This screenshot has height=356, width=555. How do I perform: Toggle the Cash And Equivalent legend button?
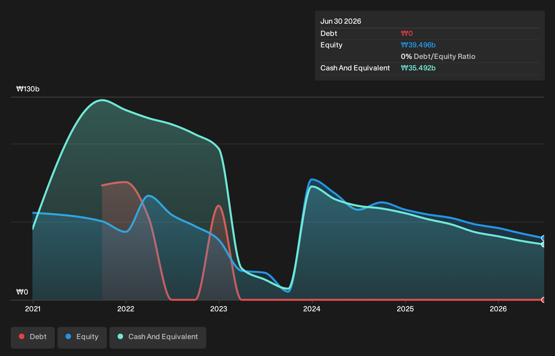[x=158, y=337]
